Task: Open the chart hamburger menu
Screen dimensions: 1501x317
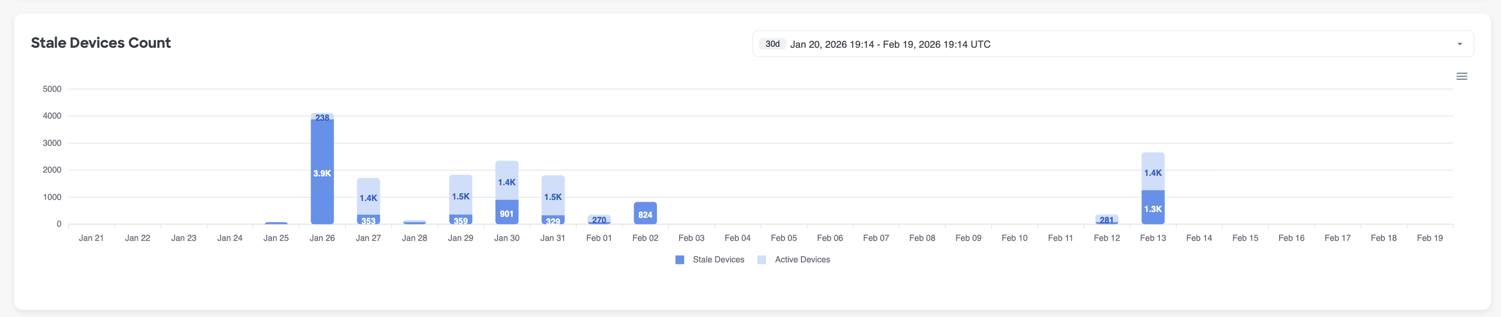Action: click(1462, 76)
